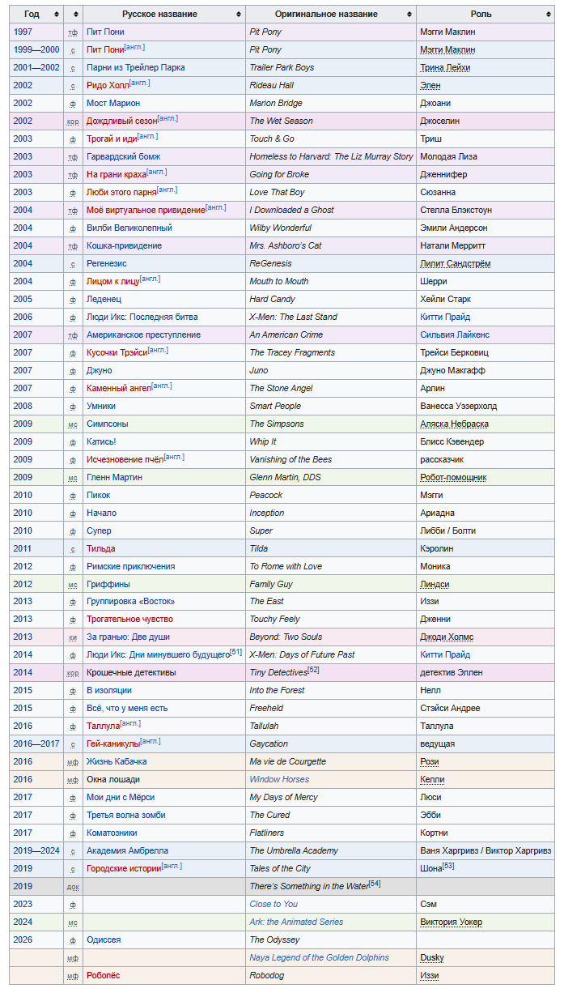Click the role Робот-помощник
Screen dimensions: 564x997
tap(454, 478)
